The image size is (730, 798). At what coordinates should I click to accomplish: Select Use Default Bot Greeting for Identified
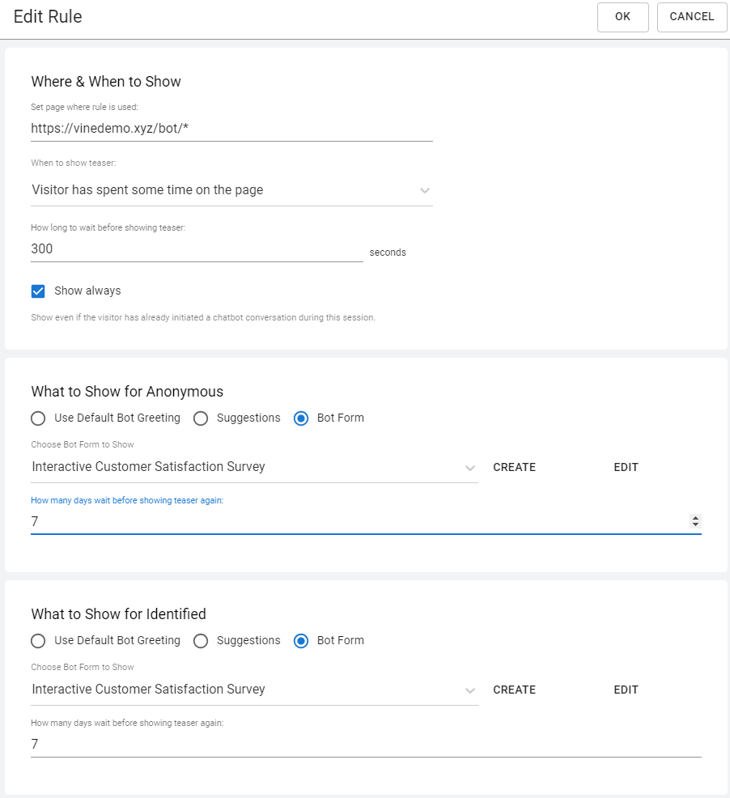click(38, 641)
